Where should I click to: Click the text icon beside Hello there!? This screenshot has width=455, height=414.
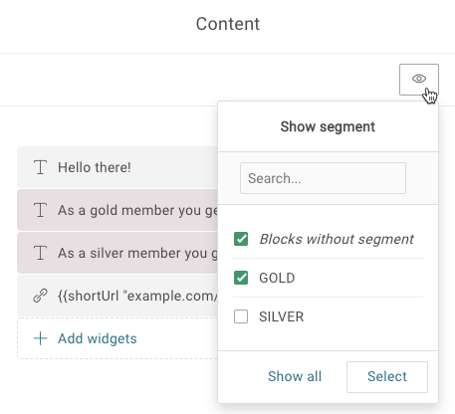point(41,167)
